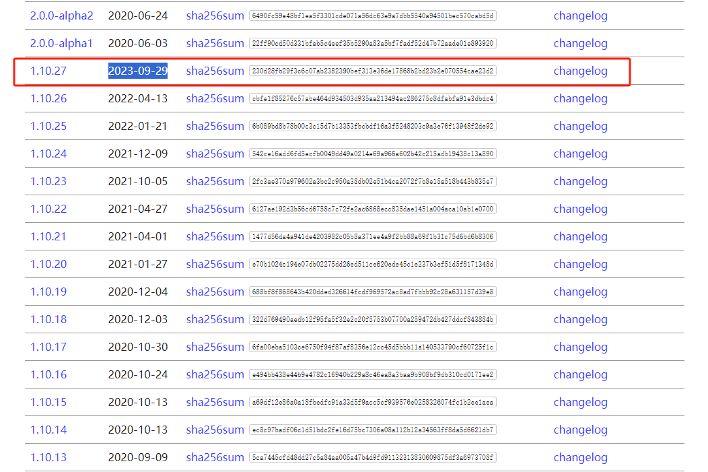This screenshot has height=472, width=708.
Task: Click sha256sum link in the 1.10.13 row
Action: click(215, 457)
